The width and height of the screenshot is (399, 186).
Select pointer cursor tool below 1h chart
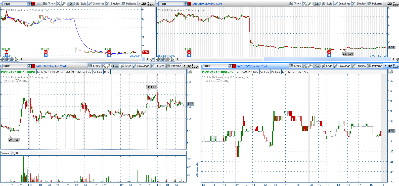point(173,59)
